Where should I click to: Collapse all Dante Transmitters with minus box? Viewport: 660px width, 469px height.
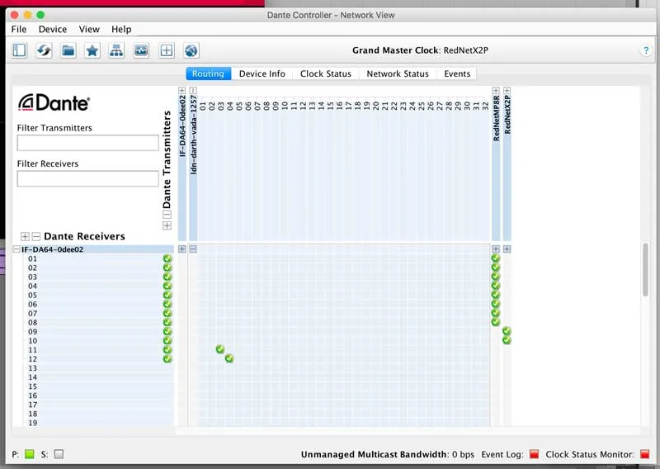click(167, 215)
